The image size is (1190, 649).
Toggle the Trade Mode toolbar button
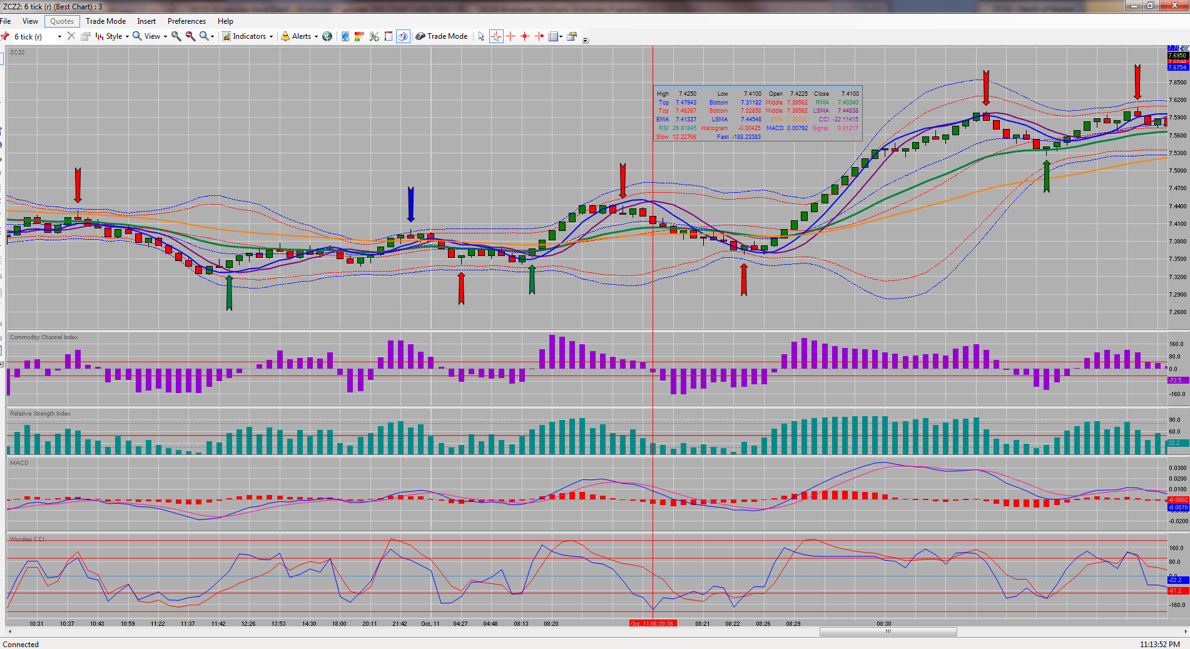(442, 36)
